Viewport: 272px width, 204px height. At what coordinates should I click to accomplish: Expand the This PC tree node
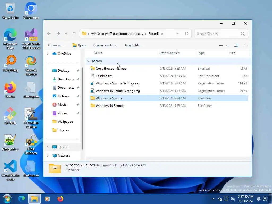pyautogui.click(x=48, y=147)
